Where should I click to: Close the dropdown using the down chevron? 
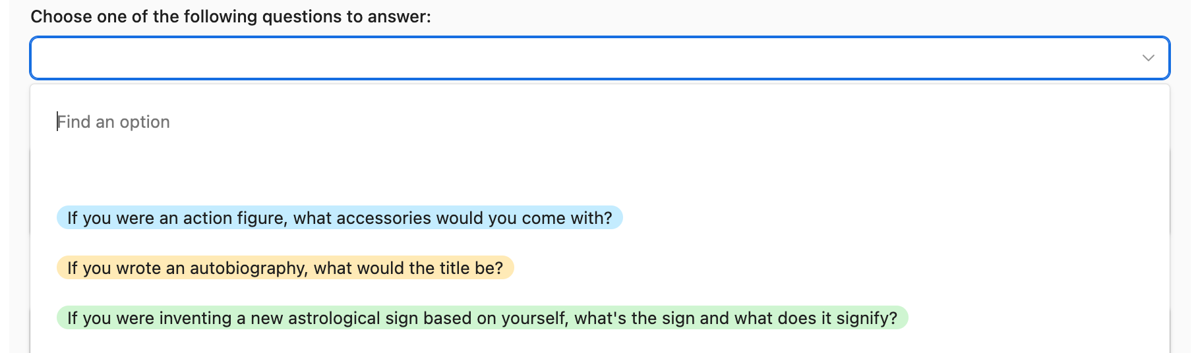tap(1148, 58)
